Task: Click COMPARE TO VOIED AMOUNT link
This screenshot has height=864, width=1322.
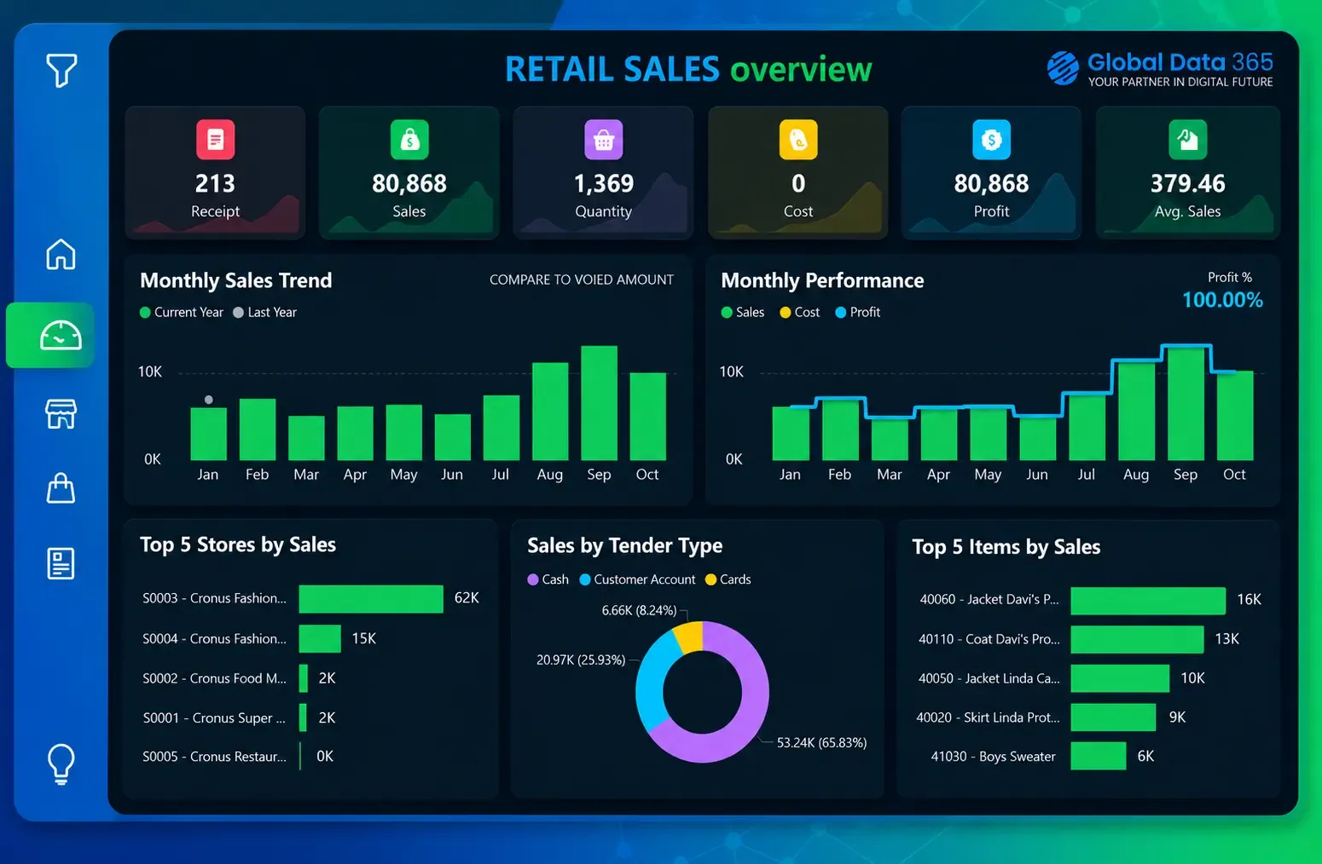Action: (582, 279)
